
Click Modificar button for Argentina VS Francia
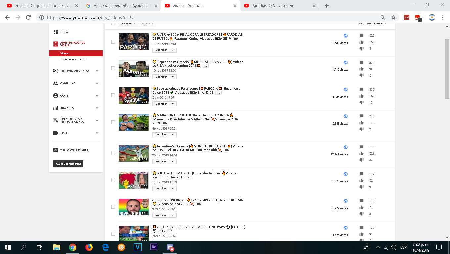pos(161,161)
